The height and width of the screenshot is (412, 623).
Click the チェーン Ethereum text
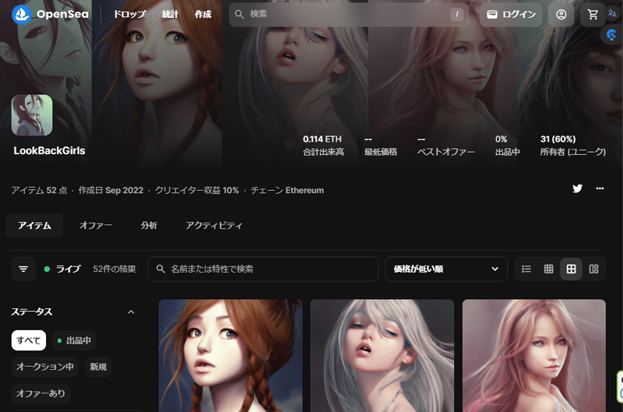coord(287,190)
